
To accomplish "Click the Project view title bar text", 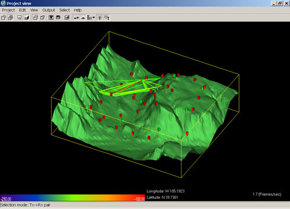I will tap(19, 3).
